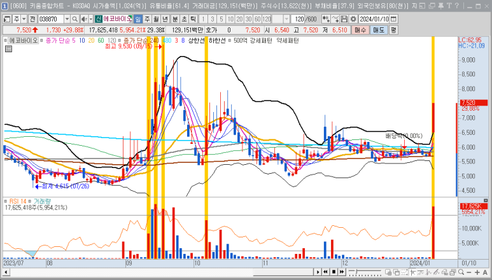This screenshot has height=280, width=492.
Task: Click the plus zoom-in icon
Action: 477,272
